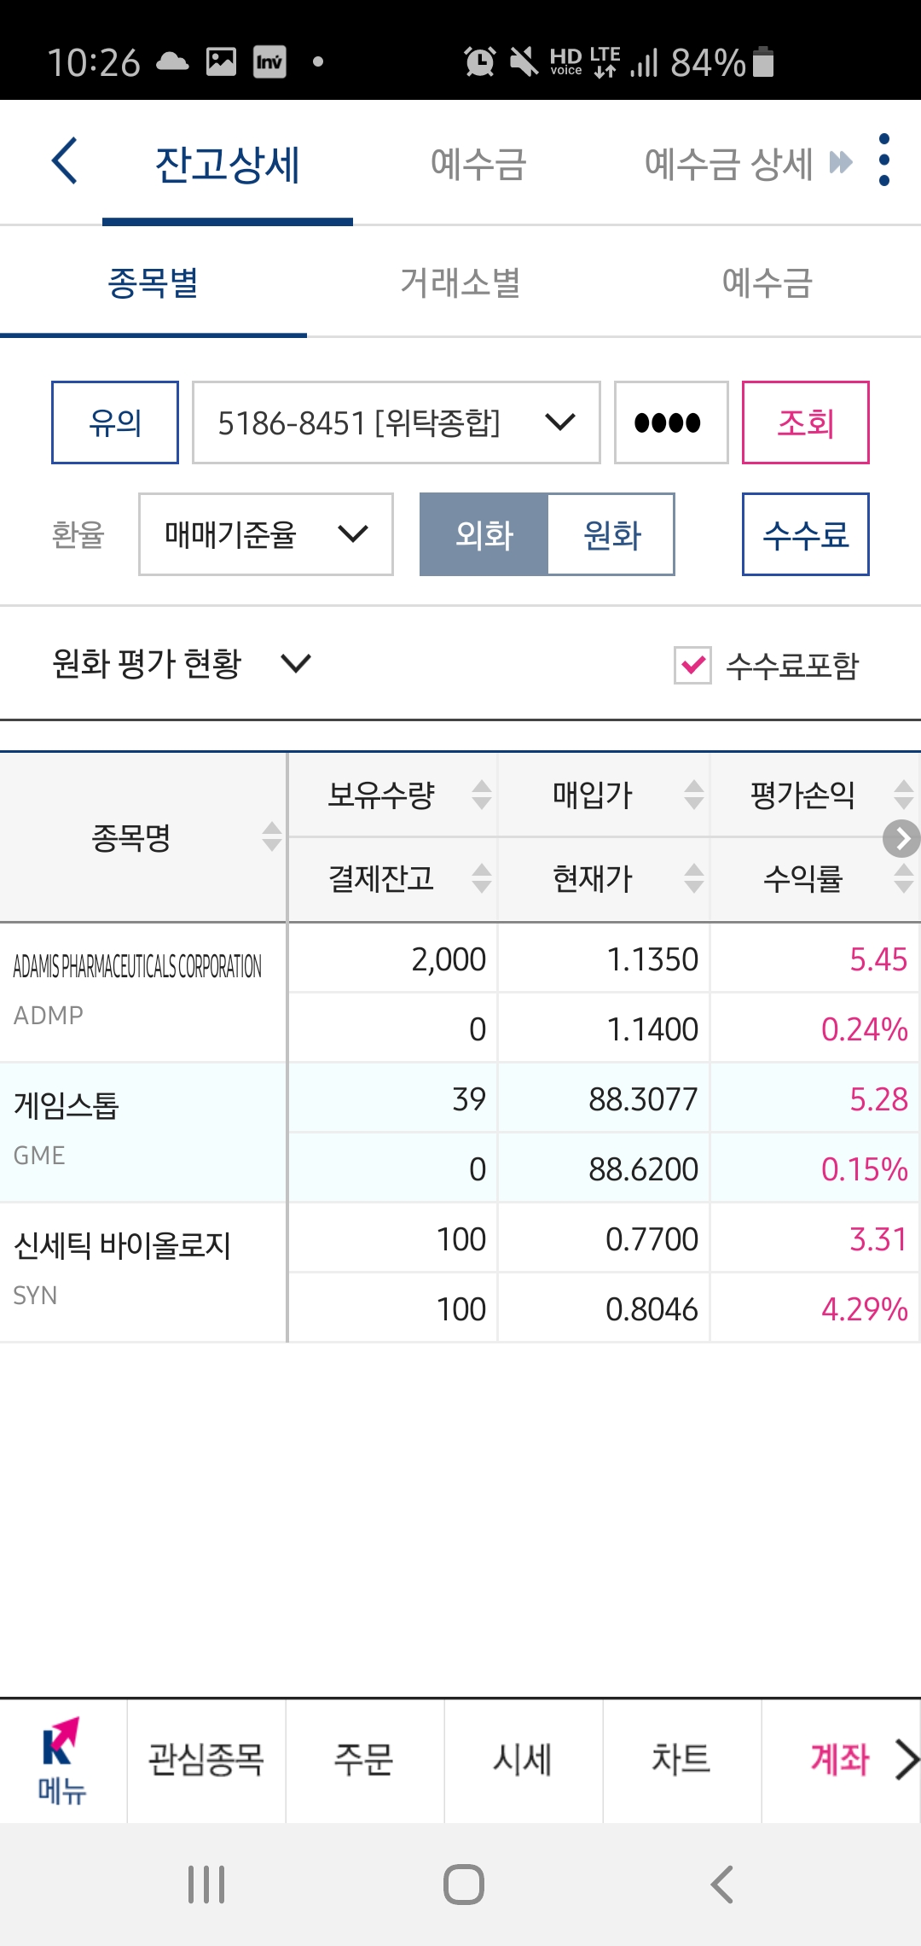The height and width of the screenshot is (1946, 921).
Task: Switch to the 종목별 sub-tab
Action: tap(153, 283)
